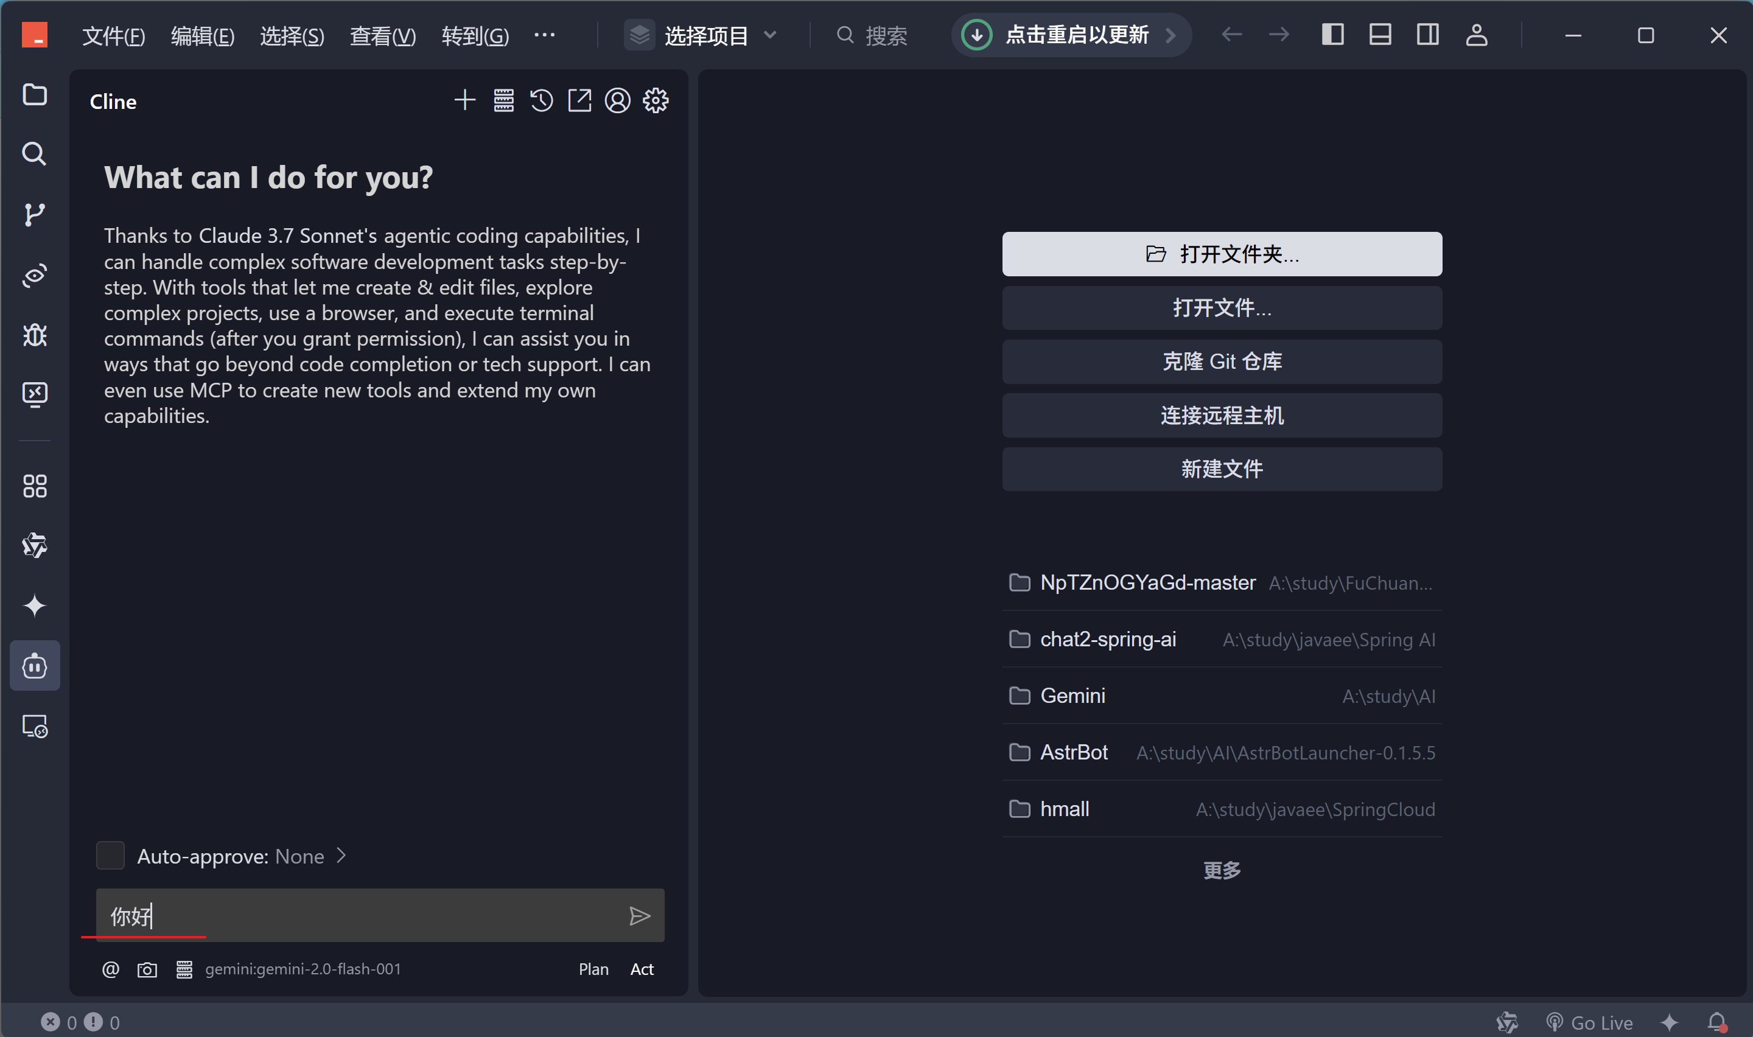Switch Cline to Plan mode
This screenshot has width=1753, height=1037.
[x=593, y=969]
